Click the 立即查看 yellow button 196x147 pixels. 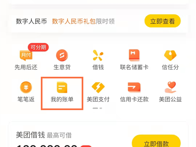click(162, 21)
